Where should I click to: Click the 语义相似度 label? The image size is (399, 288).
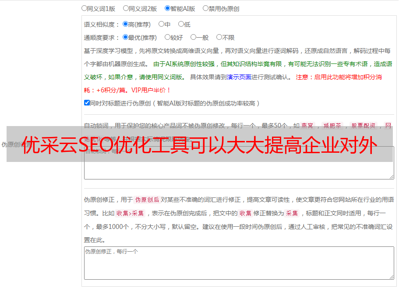pyautogui.click(x=102, y=25)
